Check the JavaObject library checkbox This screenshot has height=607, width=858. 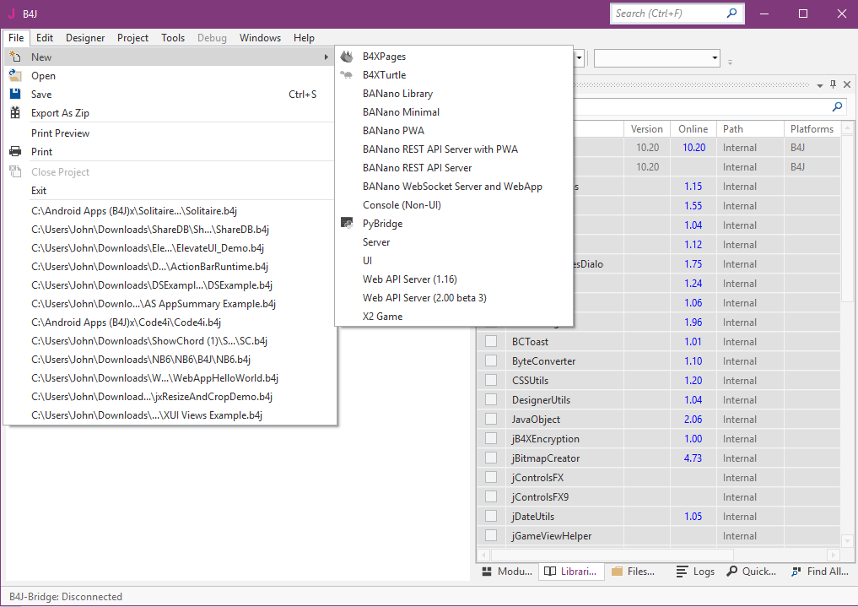[491, 419]
